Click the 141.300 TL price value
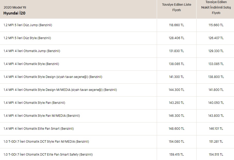 click(176, 77)
